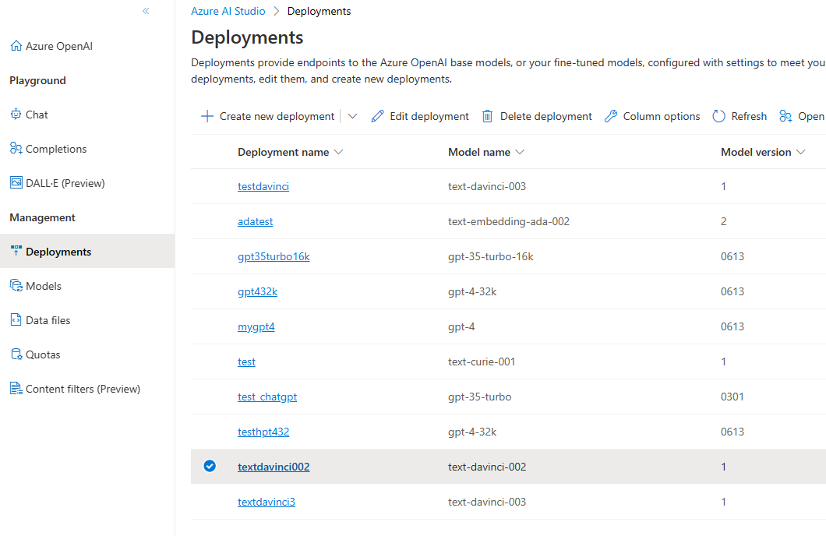Open testhpt432 deployment link

point(263,432)
